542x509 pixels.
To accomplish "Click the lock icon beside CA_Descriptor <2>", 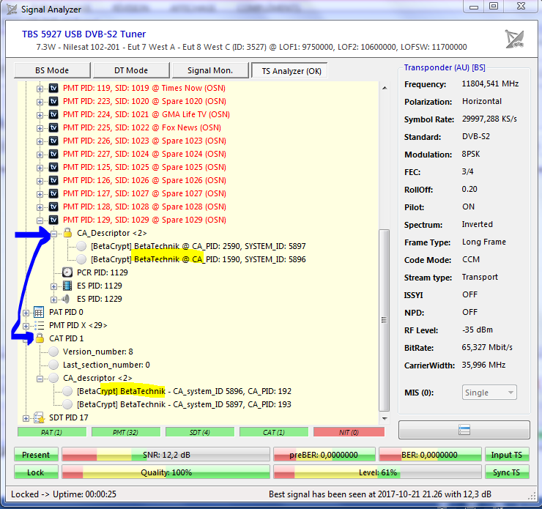I will [67, 233].
